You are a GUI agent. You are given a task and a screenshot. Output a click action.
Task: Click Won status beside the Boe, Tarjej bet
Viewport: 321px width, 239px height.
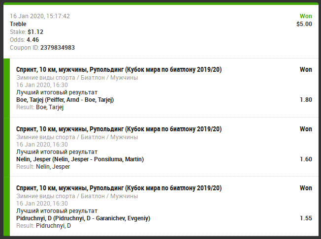pos(306,70)
